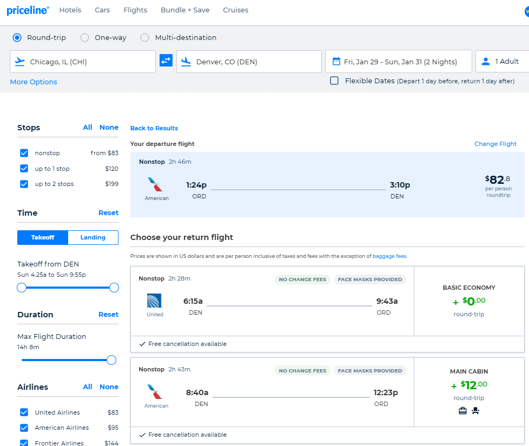529x446 pixels.
Task: Open the 1 Adult travelers selector
Action: click(x=502, y=61)
